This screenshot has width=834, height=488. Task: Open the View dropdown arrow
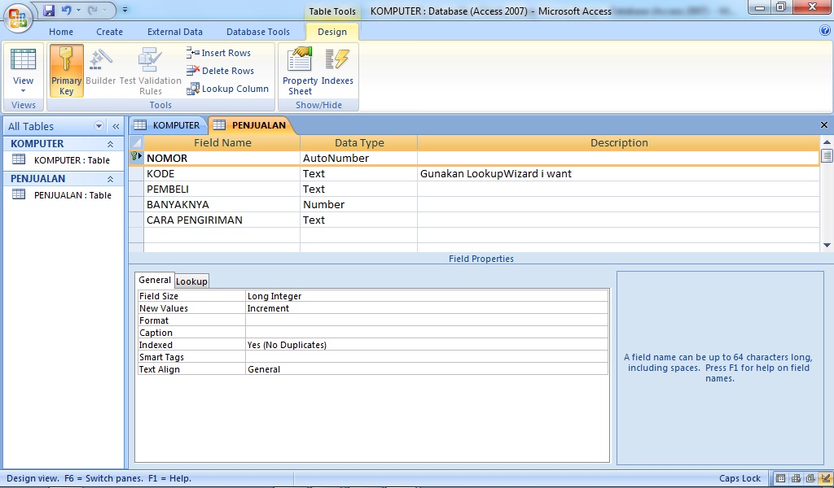[x=23, y=90]
